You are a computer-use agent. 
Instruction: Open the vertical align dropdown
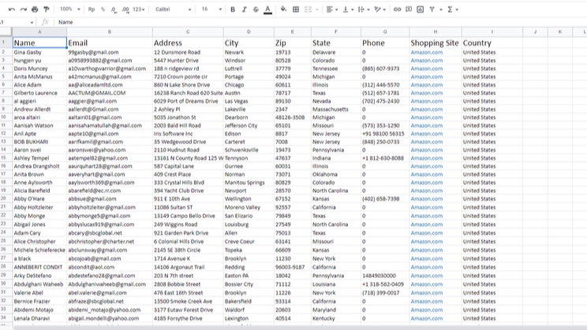pos(348,9)
